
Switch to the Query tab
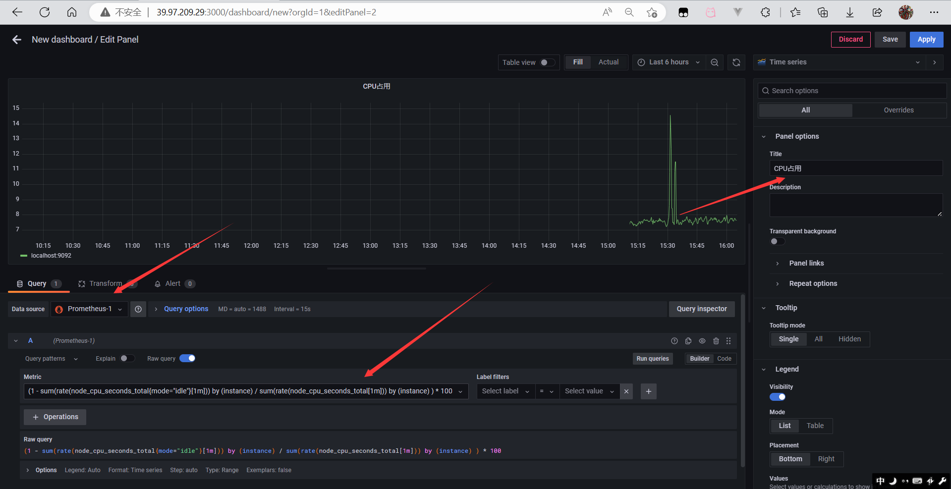pyautogui.click(x=39, y=284)
